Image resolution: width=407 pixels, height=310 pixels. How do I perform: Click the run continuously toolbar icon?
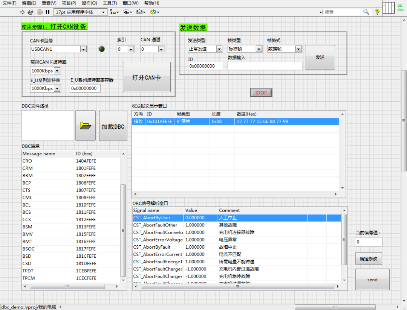coord(31,12)
